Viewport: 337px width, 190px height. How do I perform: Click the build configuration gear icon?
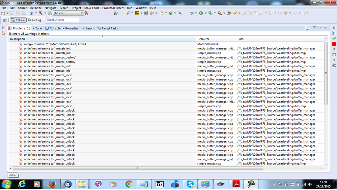32,13
